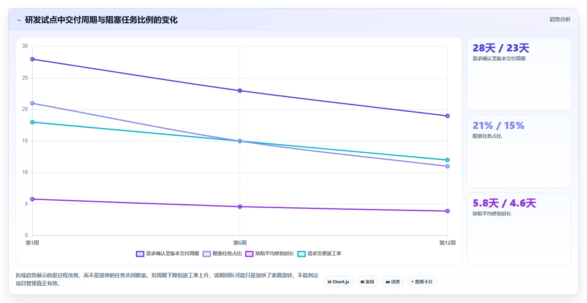Click the delivery cycle data point at 23 in week 6
Screen dimensions: 587x303
click(240, 90)
